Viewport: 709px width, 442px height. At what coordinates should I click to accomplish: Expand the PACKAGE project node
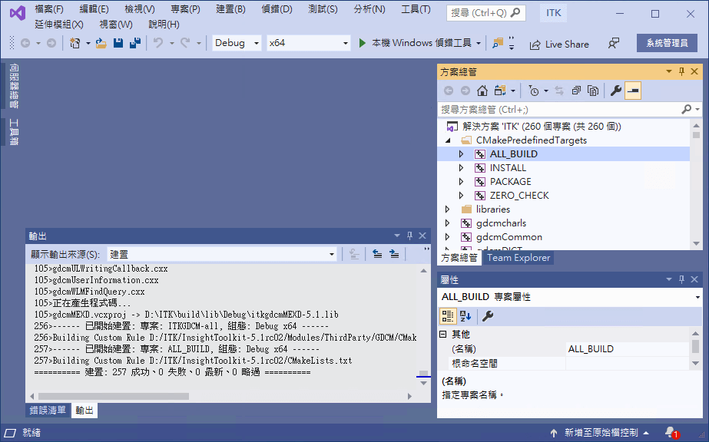pos(461,182)
